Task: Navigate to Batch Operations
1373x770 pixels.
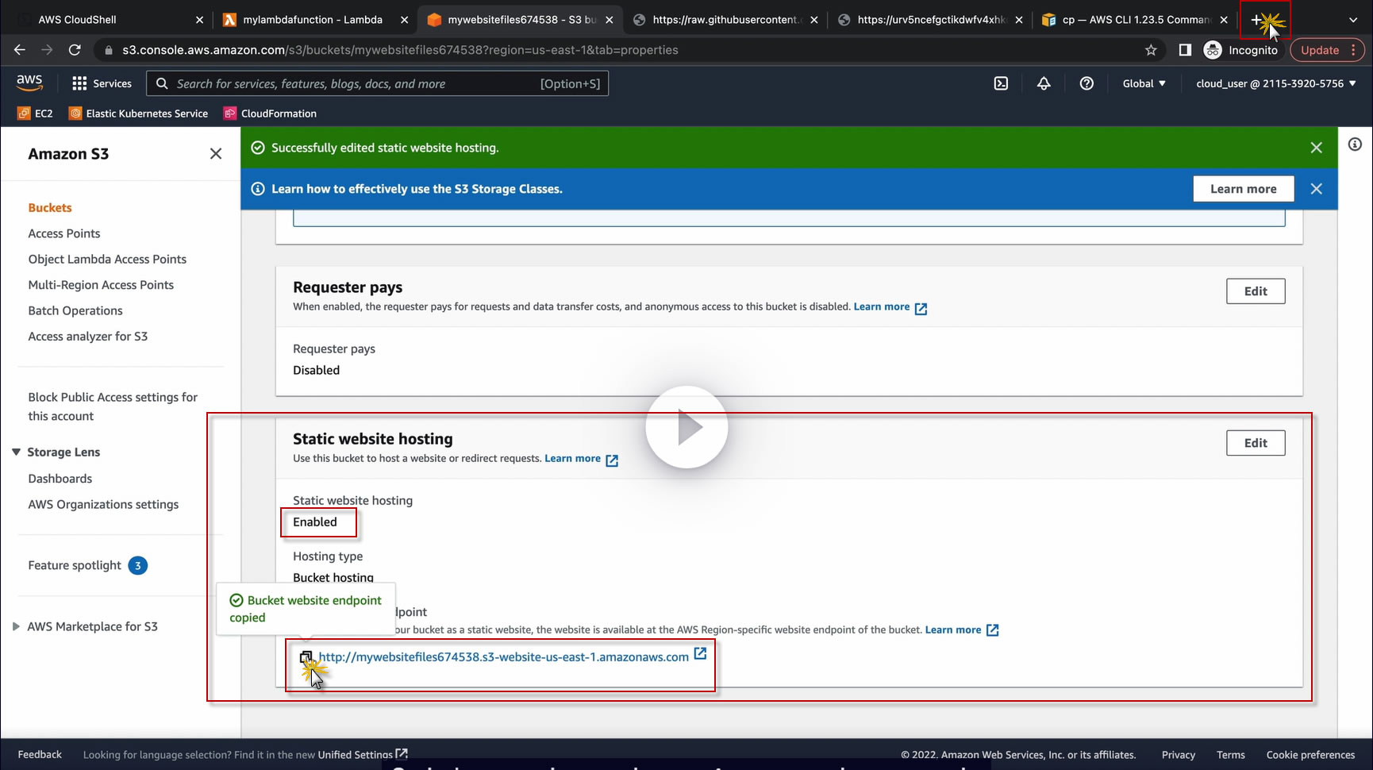Action: (75, 310)
